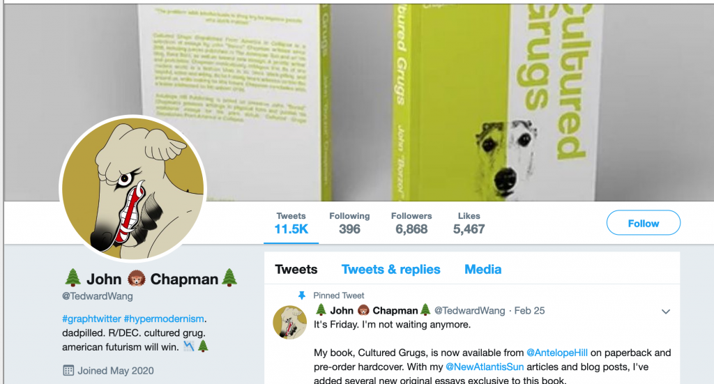Click the chart emoji in bio
Viewport: 714px width, 384px height.
[188, 346]
